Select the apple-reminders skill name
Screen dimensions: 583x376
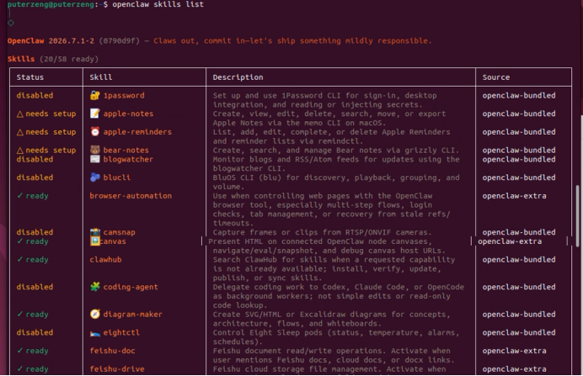pyautogui.click(x=137, y=132)
